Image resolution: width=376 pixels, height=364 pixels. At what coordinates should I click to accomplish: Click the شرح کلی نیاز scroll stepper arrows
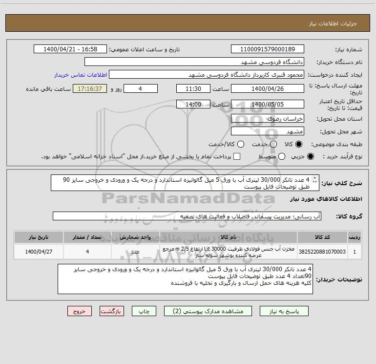coord(315,180)
